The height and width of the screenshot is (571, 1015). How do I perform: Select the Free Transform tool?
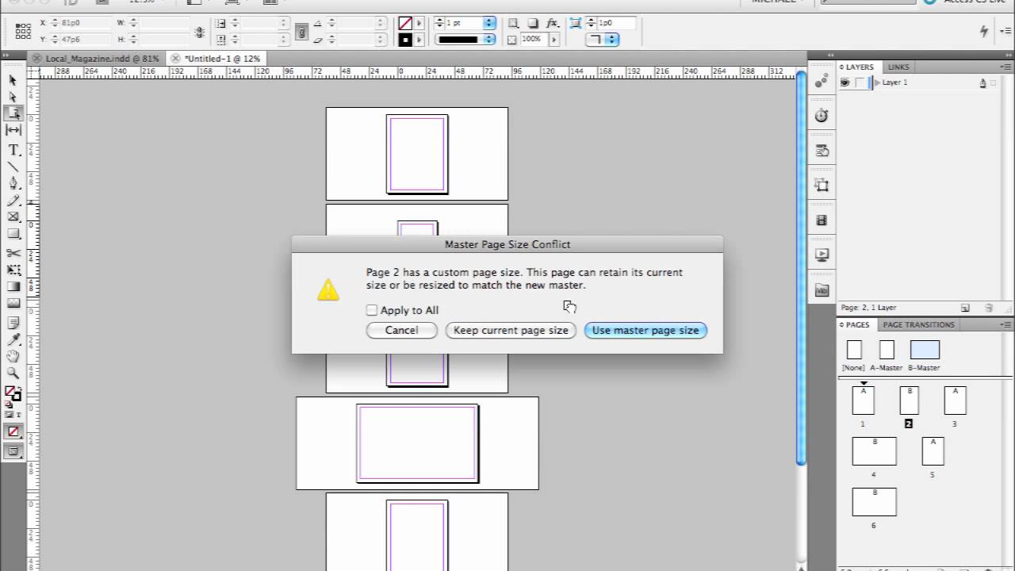13,270
